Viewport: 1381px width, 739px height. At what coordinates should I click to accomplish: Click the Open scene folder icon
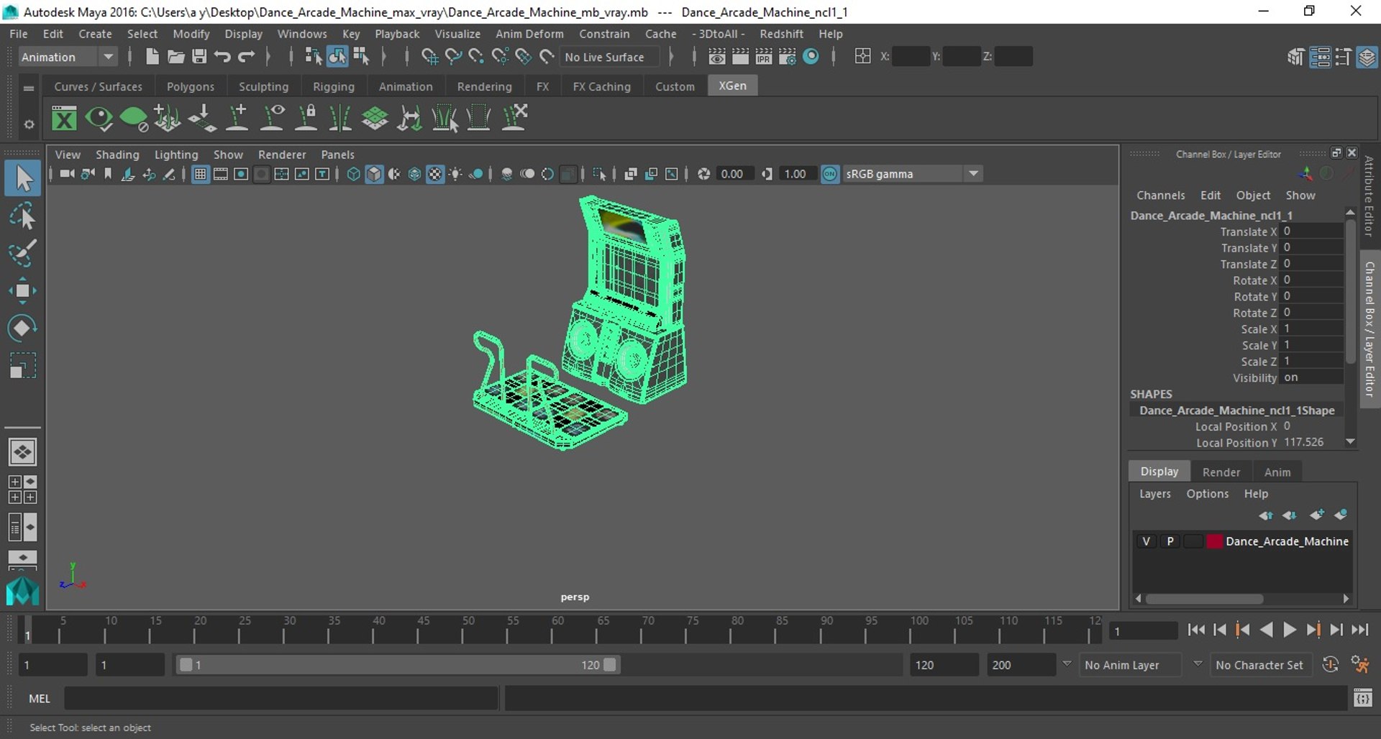[x=176, y=57]
